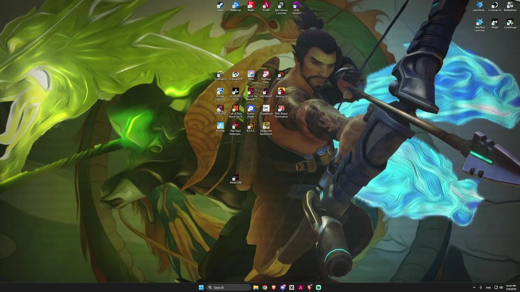The image size is (520, 292).
Task: Open the network quick settings icon
Action: (496, 288)
